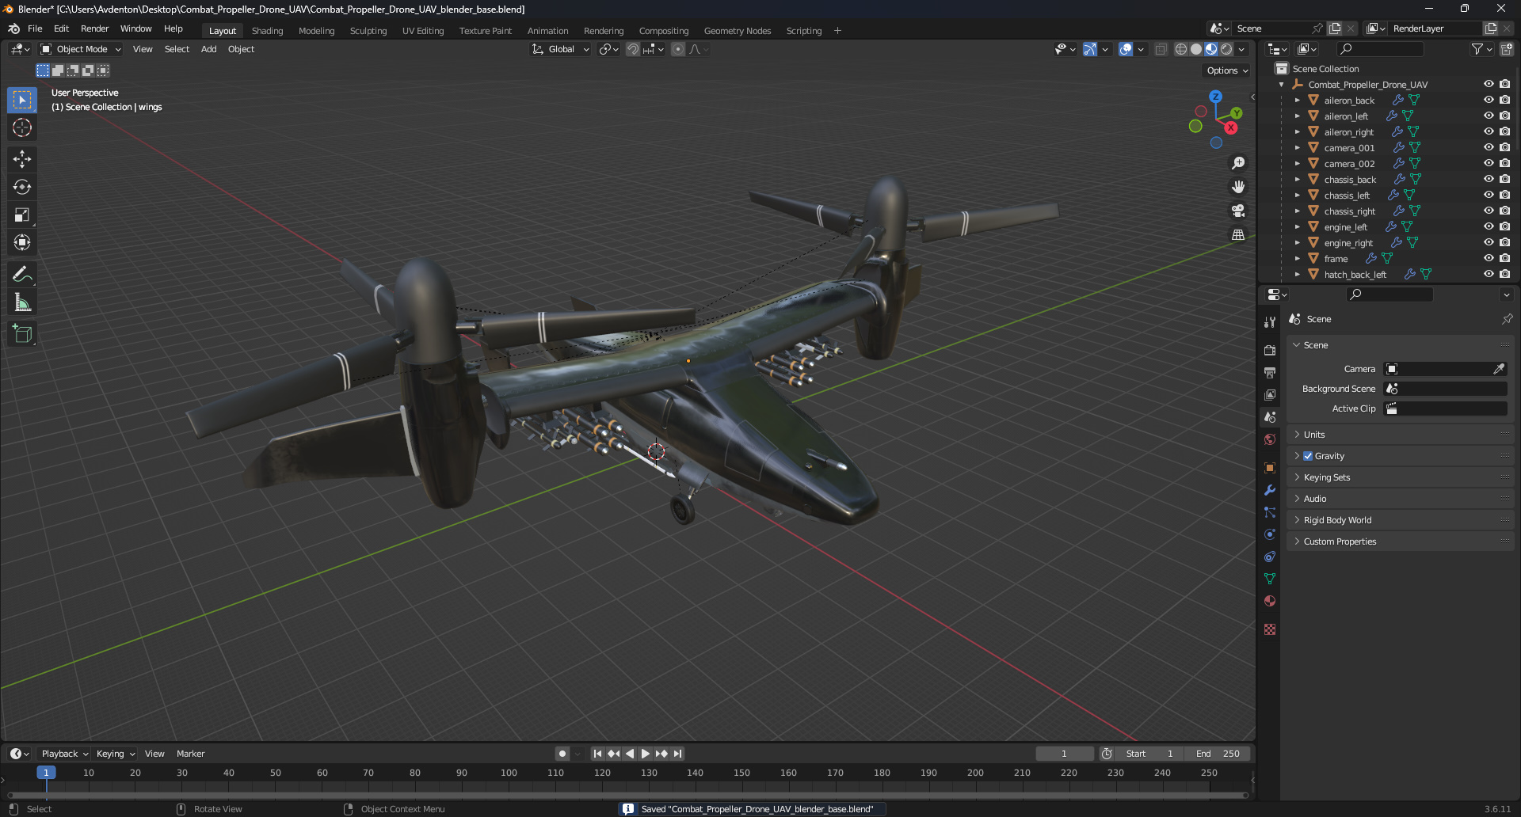Click the Camera field in Scene panel

[1445, 369]
